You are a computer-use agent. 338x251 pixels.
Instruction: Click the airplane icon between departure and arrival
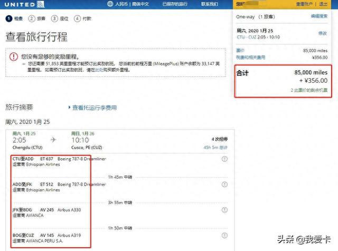click(x=53, y=140)
